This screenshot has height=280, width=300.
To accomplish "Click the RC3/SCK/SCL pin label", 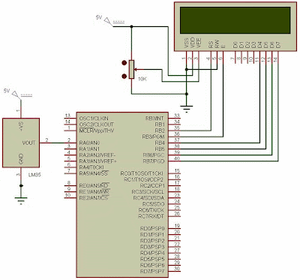I will point(148,191).
